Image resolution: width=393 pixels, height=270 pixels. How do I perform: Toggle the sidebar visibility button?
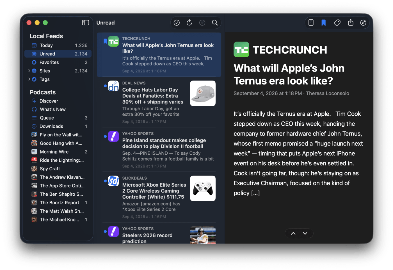point(85,23)
